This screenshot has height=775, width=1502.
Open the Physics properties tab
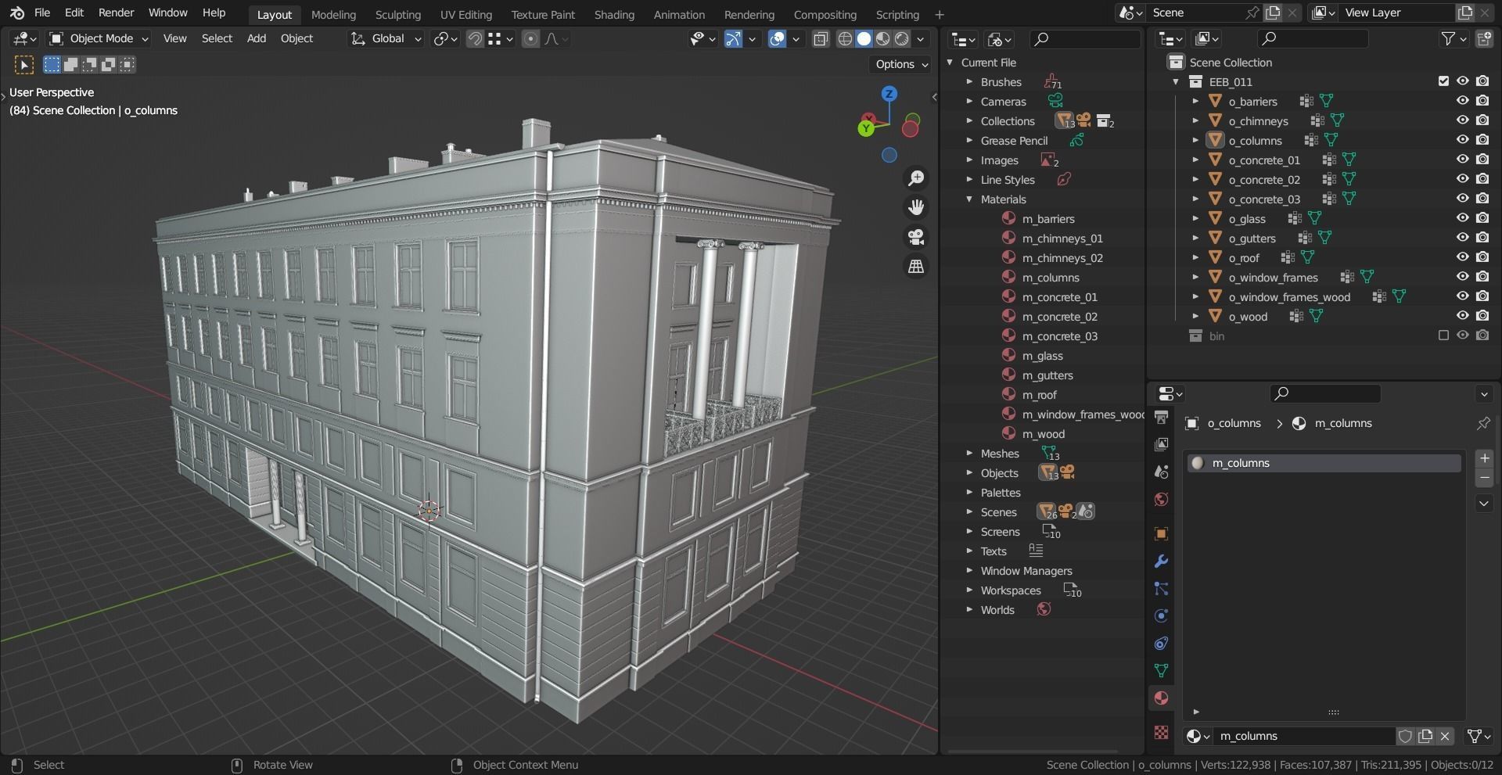tap(1161, 616)
